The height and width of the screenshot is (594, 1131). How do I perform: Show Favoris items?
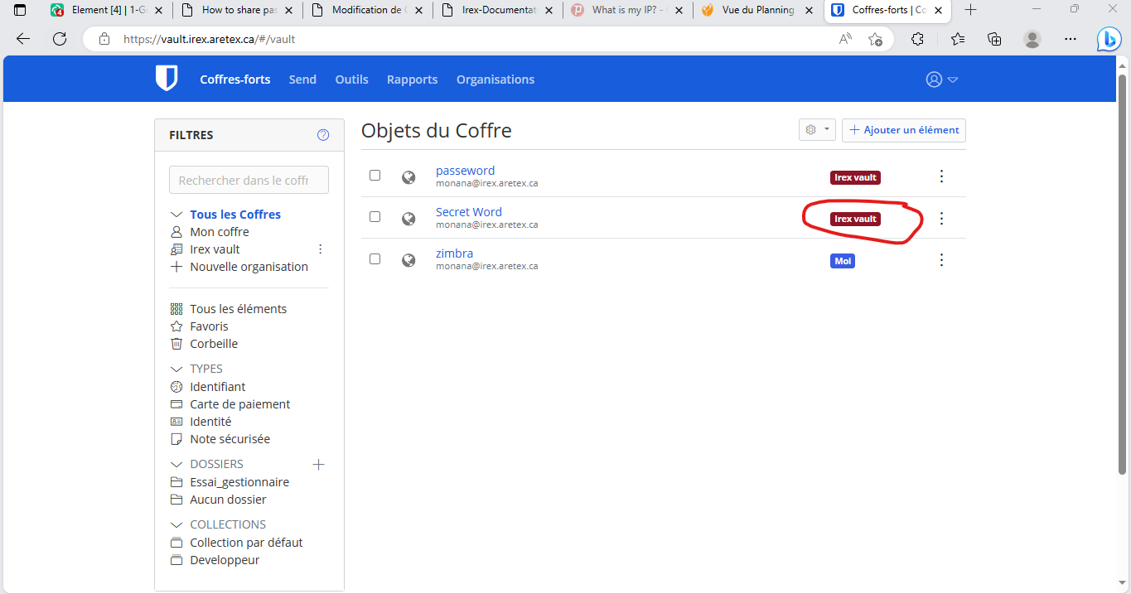pyautogui.click(x=209, y=326)
